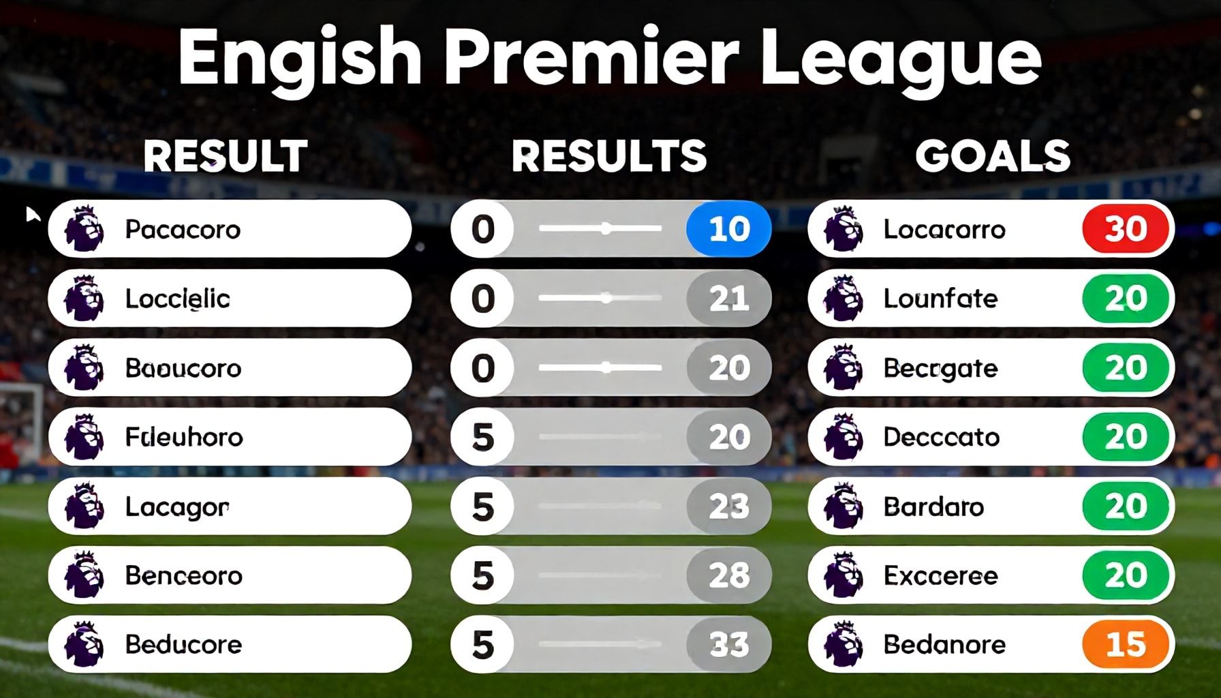The height and width of the screenshot is (698, 1221).
Task: Click the slider handle in the top result row
Action: (606, 228)
